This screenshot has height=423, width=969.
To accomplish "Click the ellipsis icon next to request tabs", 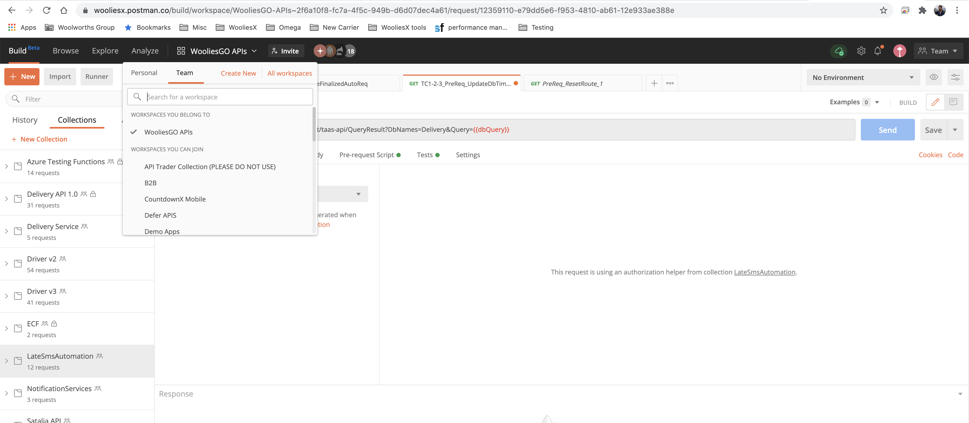I will (670, 83).
